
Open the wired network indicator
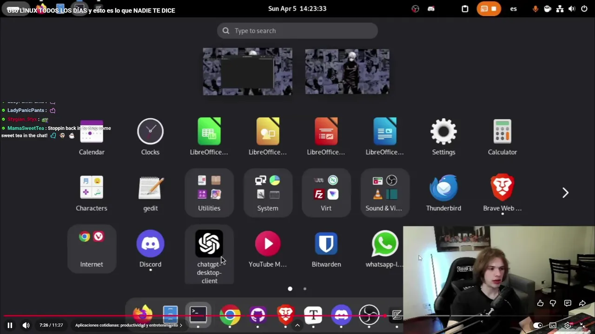point(560,8)
